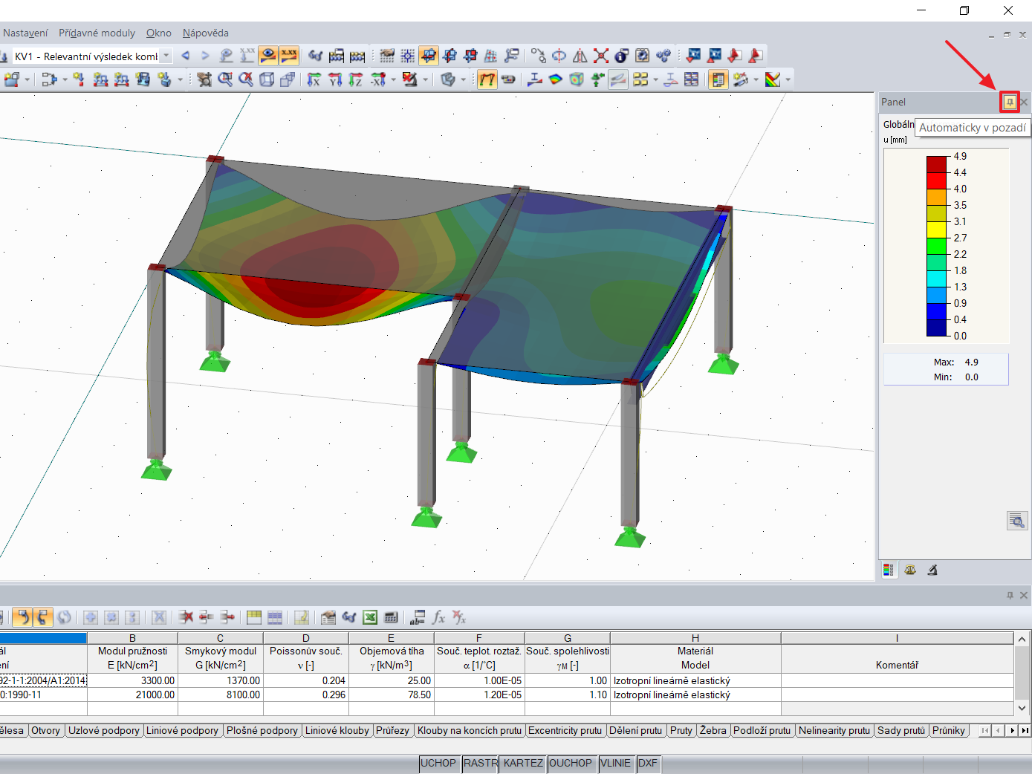The width and height of the screenshot is (1032, 774).
Task: Click the view in Z direction icon
Action: click(x=356, y=79)
